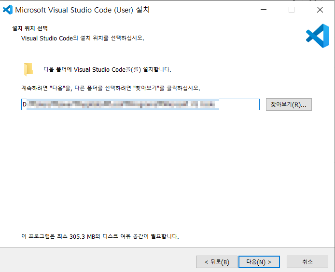Click the install path input field
335x272 pixels.
pyautogui.click(x=140, y=104)
